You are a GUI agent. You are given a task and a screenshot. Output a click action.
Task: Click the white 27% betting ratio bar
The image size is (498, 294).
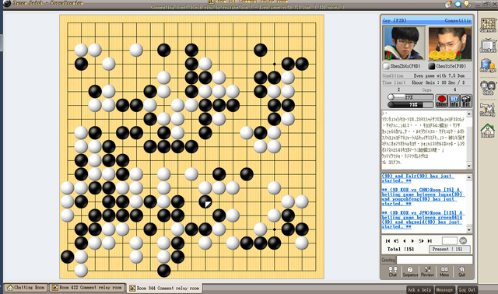tap(410, 97)
